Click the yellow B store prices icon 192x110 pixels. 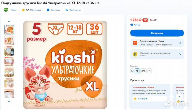[135, 54]
